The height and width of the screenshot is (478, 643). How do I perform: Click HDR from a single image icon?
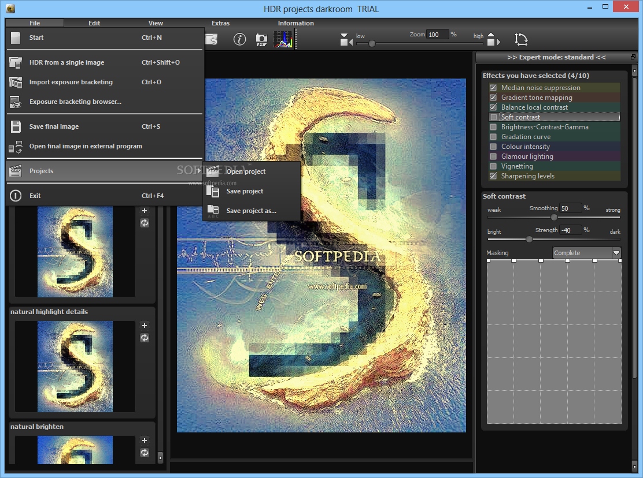click(16, 62)
